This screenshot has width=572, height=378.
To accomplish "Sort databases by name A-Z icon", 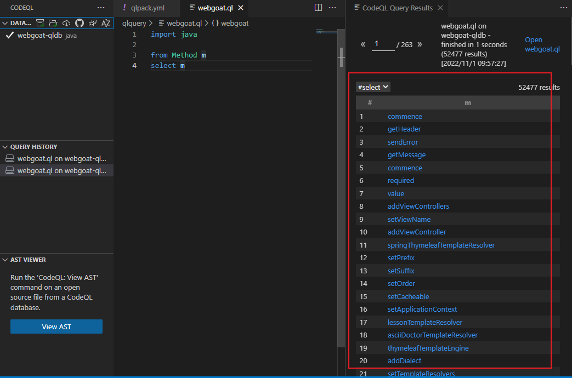I will (106, 23).
